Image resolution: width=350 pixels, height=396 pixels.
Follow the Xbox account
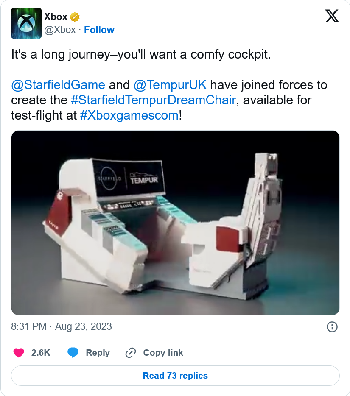point(99,30)
